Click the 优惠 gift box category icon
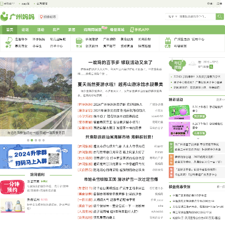This screenshot has height=225, width=225. pyautogui.click(x=168, y=41)
